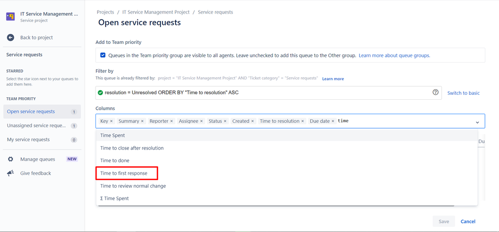
Task: Remove the Due date column chip
Action: pyautogui.click(x=333, y=121)
